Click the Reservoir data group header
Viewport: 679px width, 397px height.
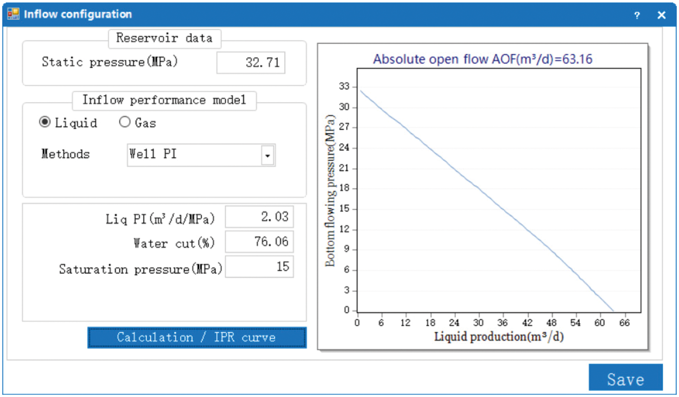click(164, 38)
